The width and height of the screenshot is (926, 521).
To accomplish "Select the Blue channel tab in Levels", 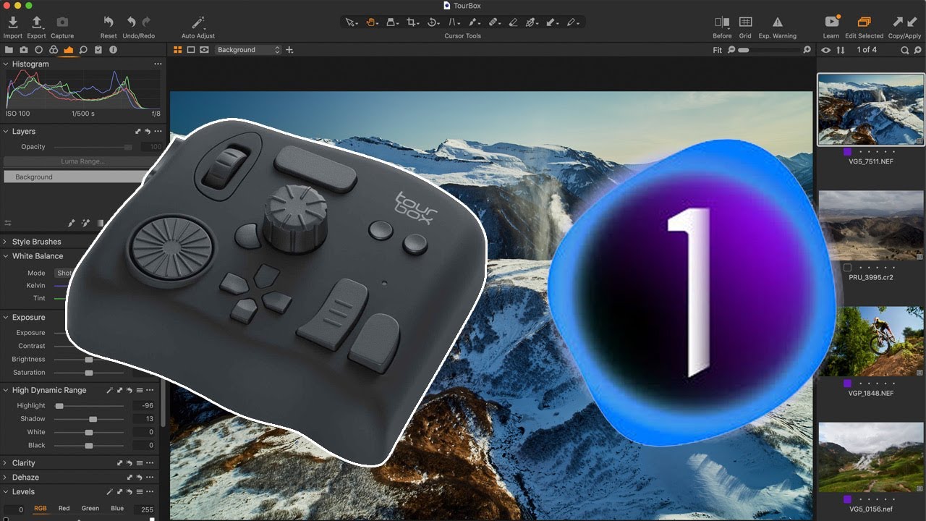I will 117,509.
